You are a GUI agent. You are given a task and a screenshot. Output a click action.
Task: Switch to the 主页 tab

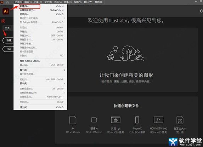tap(7, 28)
